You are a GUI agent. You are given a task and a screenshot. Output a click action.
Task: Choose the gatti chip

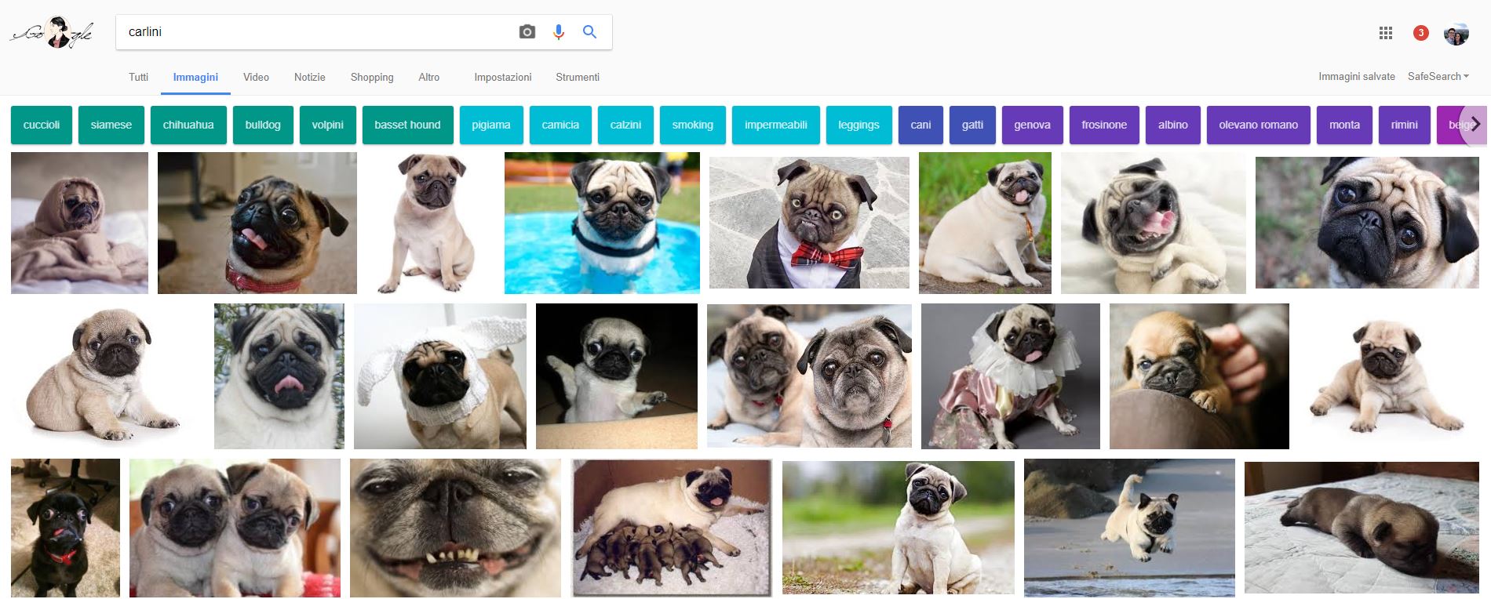[972, 125]
